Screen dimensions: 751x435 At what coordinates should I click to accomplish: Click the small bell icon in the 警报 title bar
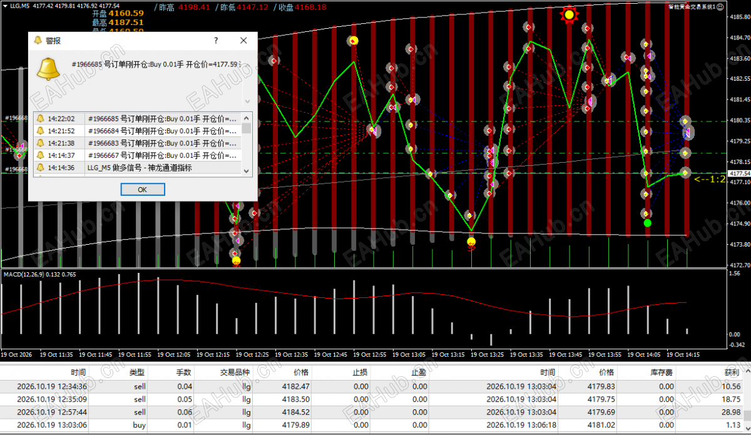[38, 40]
